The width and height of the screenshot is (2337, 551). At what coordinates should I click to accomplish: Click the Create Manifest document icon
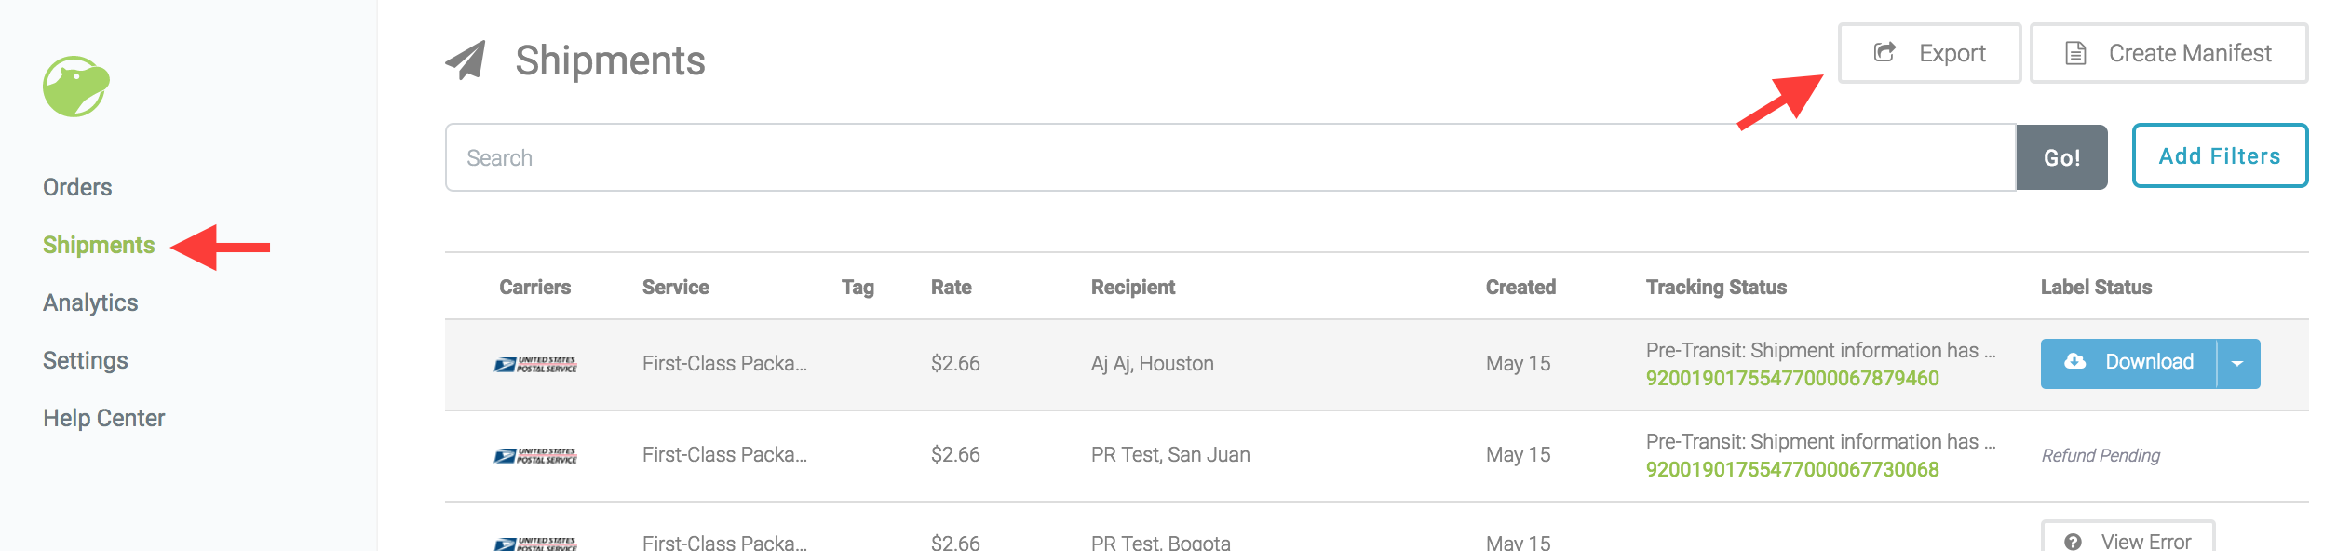pos(2075,53)
